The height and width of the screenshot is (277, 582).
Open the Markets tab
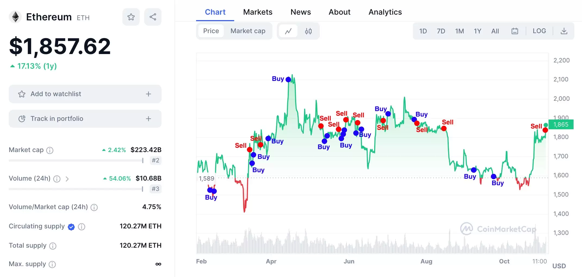[x=258, y=12]
